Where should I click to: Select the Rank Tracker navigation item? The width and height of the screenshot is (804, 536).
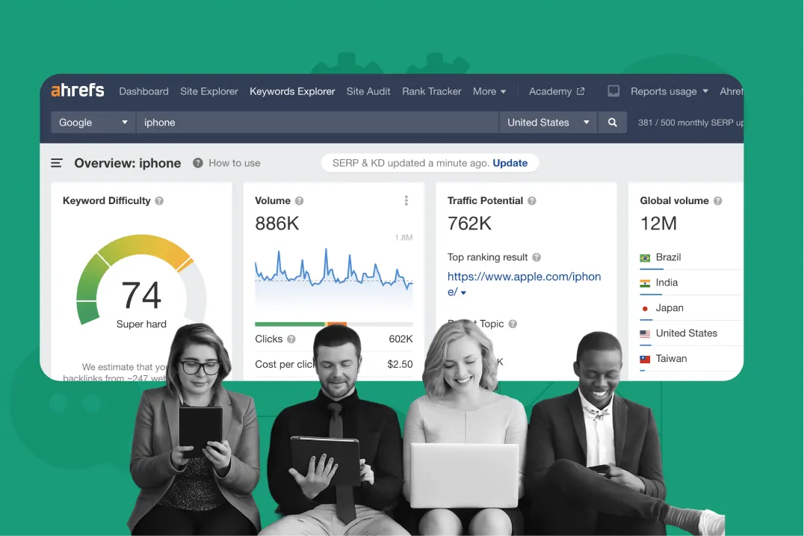431,90
